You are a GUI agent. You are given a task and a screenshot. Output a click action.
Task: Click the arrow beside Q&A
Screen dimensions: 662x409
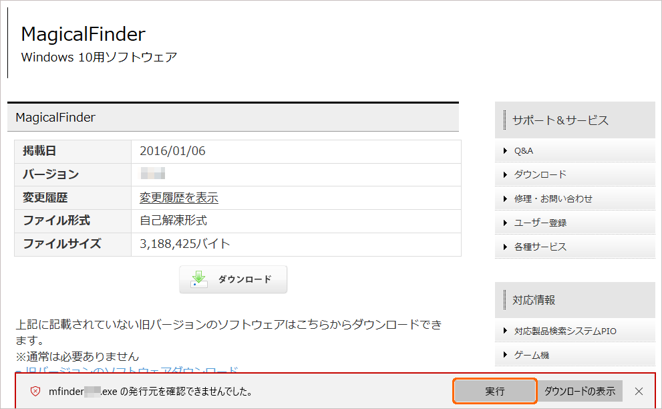tap(506, 151)
